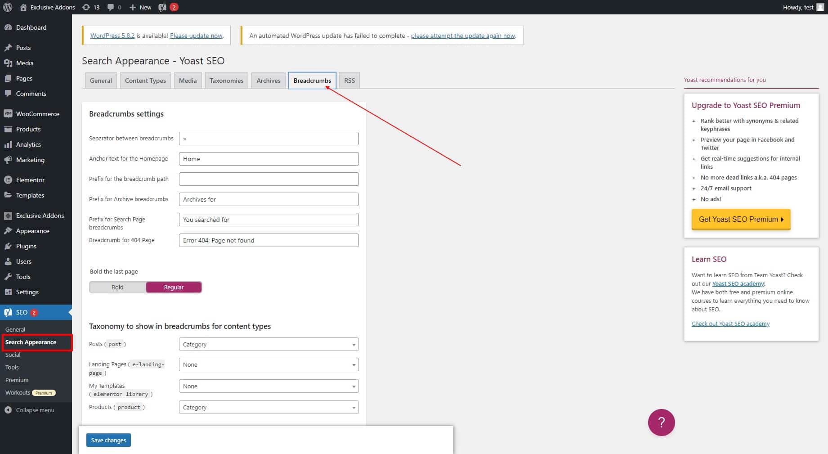Open the WordPress 5.8.2 link

click(x=112, y=36)
